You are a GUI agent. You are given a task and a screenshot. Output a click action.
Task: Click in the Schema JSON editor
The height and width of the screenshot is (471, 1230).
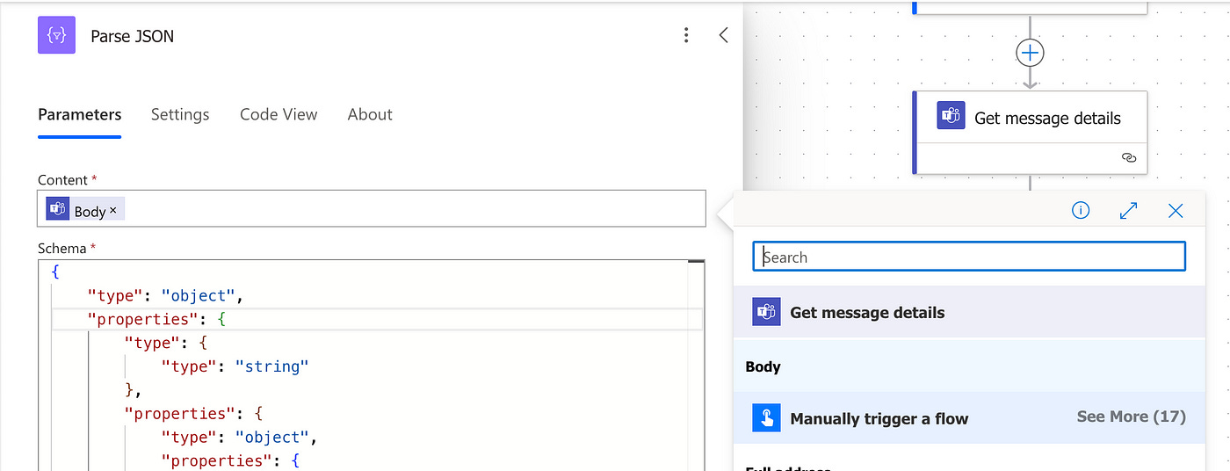(x=372, y=365)
